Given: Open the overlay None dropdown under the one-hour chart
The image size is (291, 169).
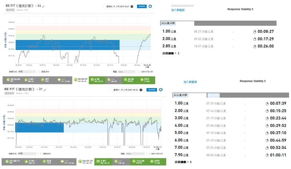Looking at the screenshot, I should point(135,154).
